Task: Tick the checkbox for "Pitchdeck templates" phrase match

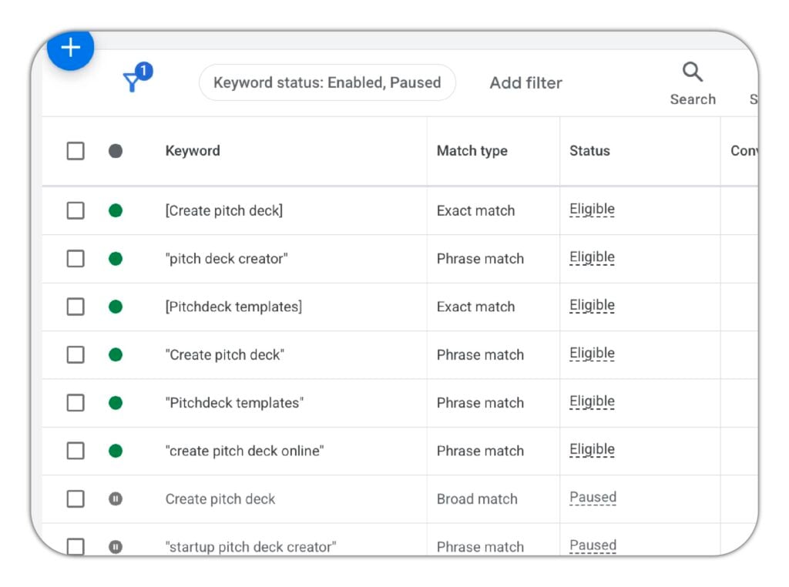Action: [x=76, y=403]
